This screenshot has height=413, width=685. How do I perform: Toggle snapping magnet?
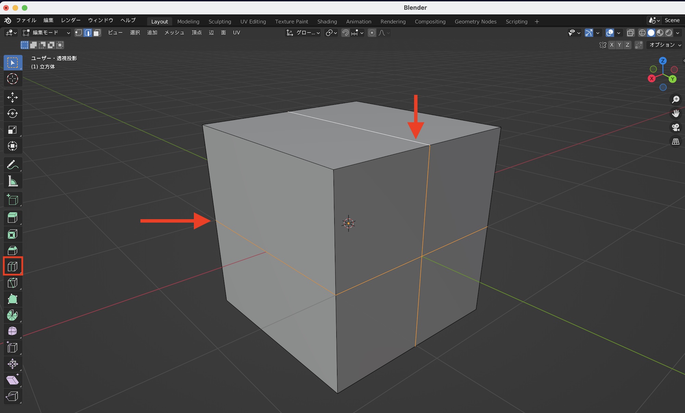click(x=346, y=33)
